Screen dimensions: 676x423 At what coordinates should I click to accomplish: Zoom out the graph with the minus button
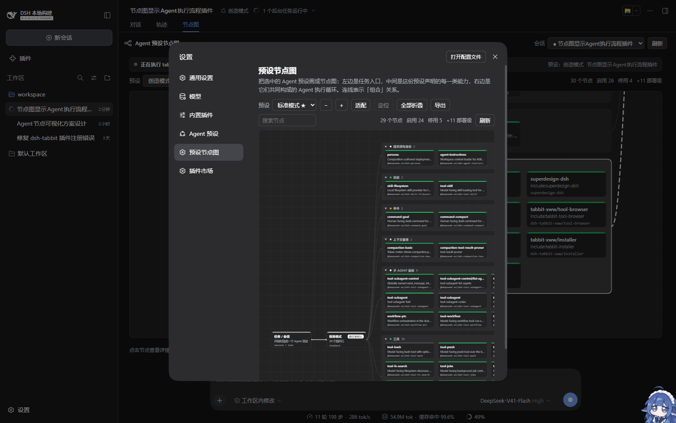[x=326, y=105]
